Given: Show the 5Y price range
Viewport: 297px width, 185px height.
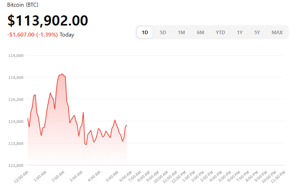Looking at the screenshot, I should [x=257, y=33].
